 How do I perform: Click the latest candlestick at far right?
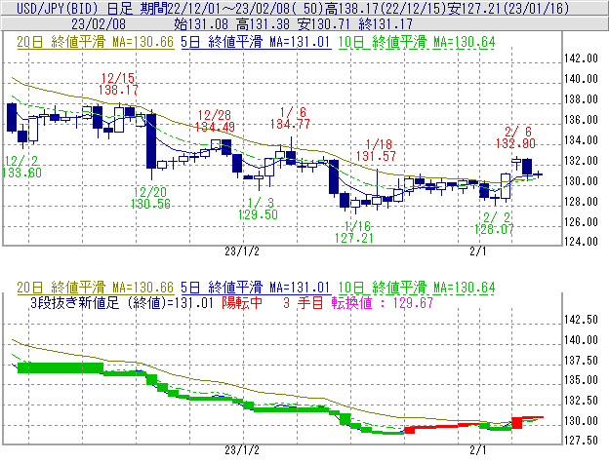point(539,174)
